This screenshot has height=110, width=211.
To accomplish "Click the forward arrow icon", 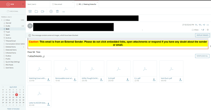I will click(x=204, y=25).
